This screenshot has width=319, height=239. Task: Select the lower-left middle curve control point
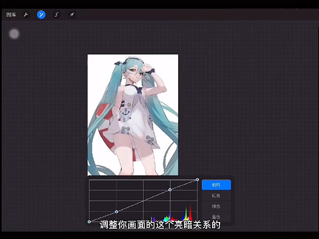116,211
